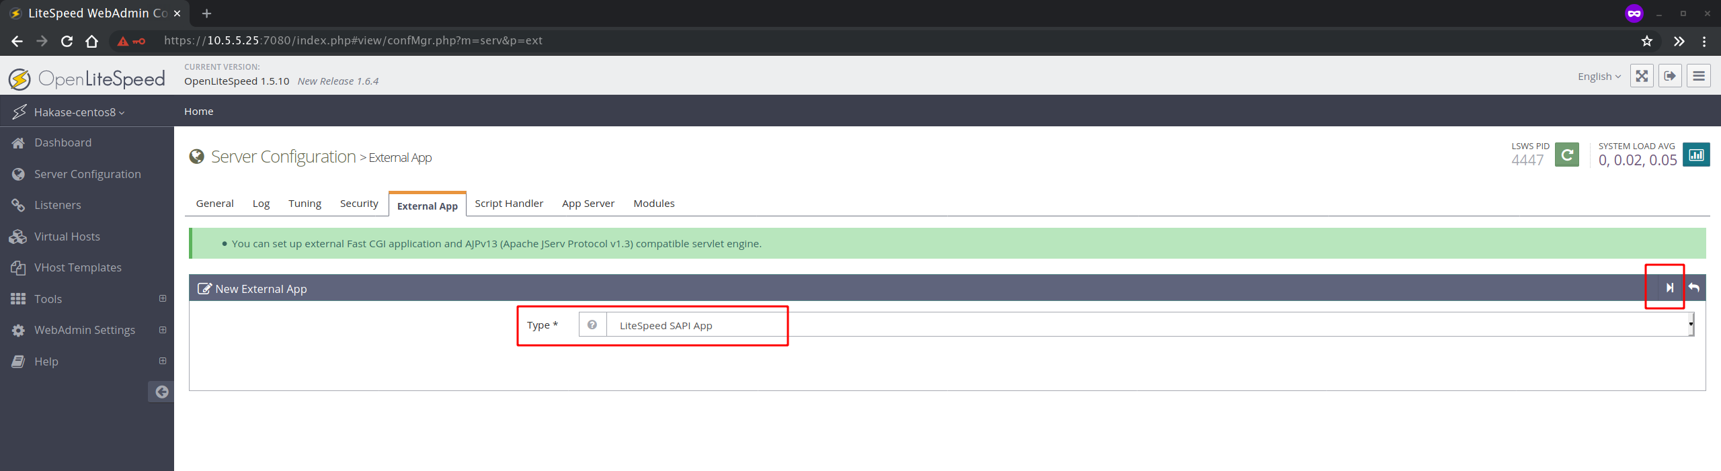Open the hamburger menu icon

(x=1699, y=76)
